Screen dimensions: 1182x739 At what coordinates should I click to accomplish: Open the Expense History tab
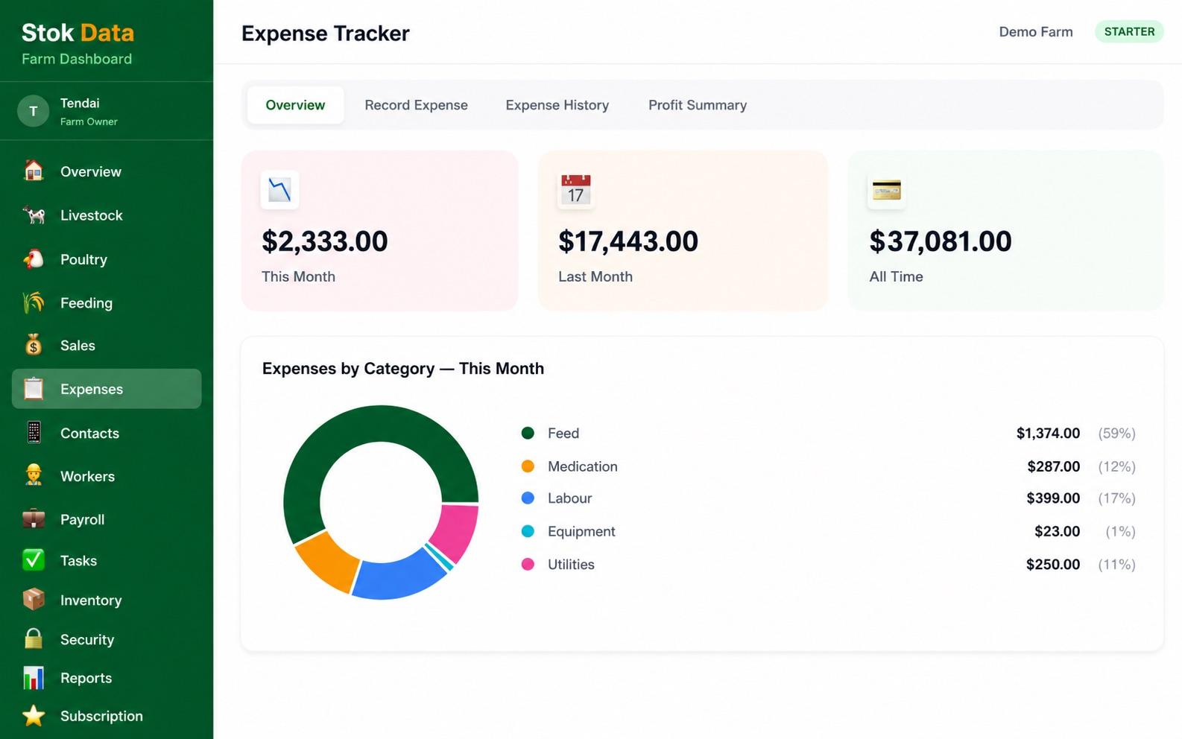(557, 105)
